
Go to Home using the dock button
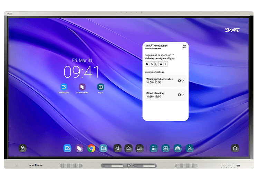(128, 148)
